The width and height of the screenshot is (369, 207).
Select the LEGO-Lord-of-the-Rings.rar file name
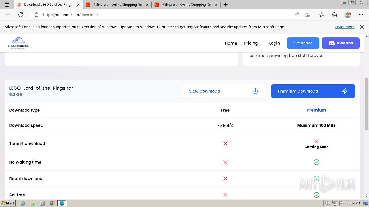point(41,88)
